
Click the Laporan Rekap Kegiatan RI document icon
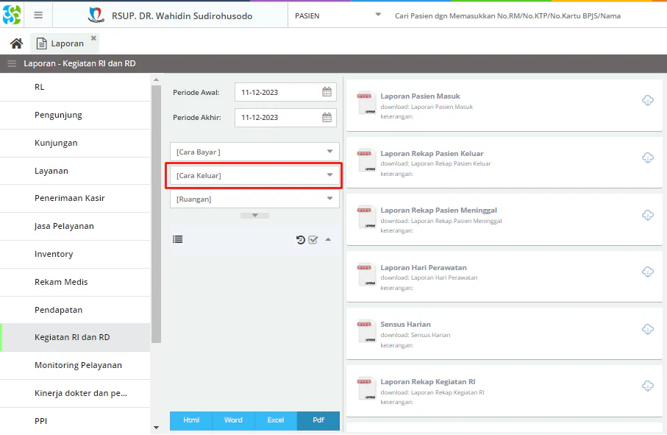tap(366, 388)
